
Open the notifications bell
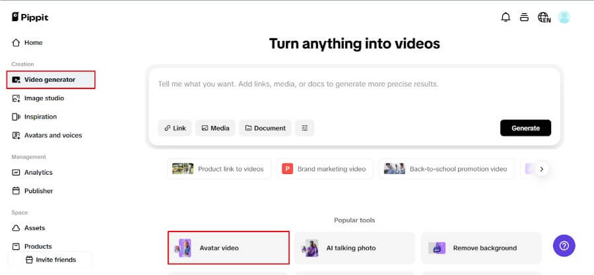pos(506,17)
